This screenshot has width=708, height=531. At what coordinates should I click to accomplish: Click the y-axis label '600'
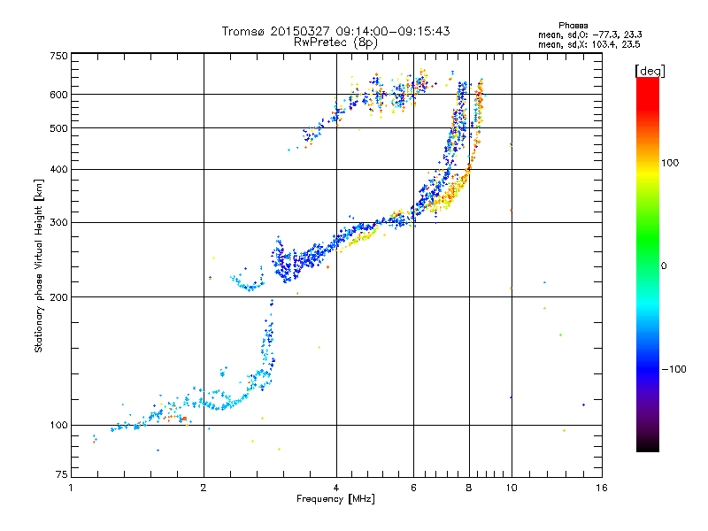pos(58,95)
